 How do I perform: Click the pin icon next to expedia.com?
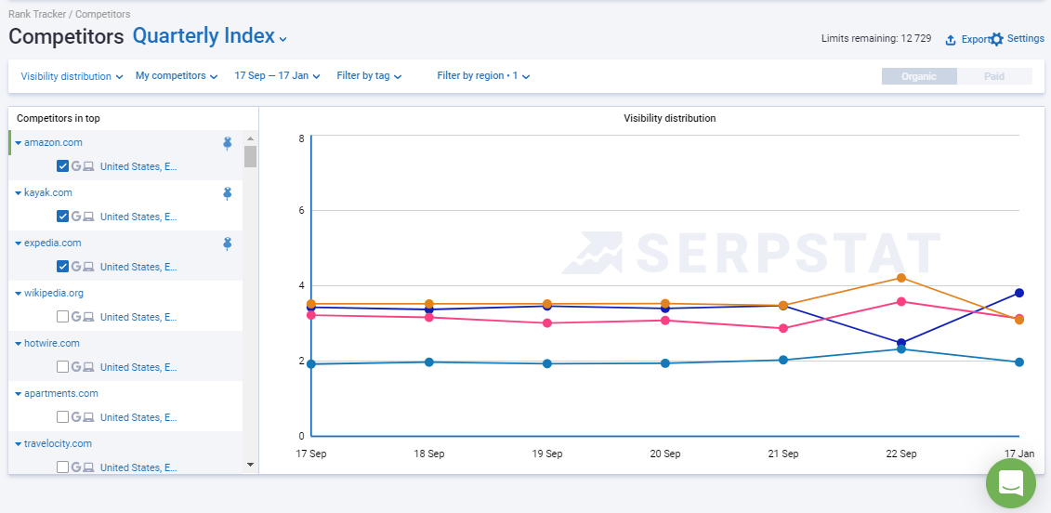click(228, 243)
